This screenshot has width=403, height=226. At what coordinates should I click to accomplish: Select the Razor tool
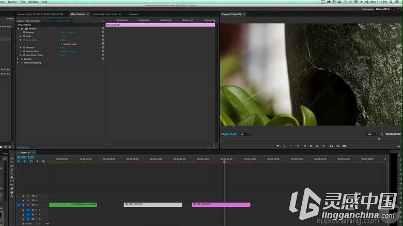point(12,177)
